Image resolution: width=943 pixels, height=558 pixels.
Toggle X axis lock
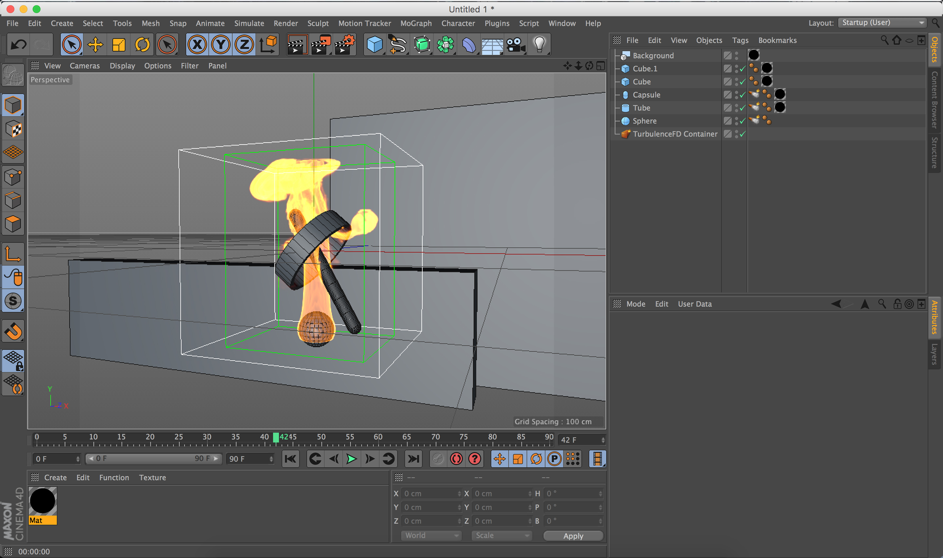pos(197,45)
